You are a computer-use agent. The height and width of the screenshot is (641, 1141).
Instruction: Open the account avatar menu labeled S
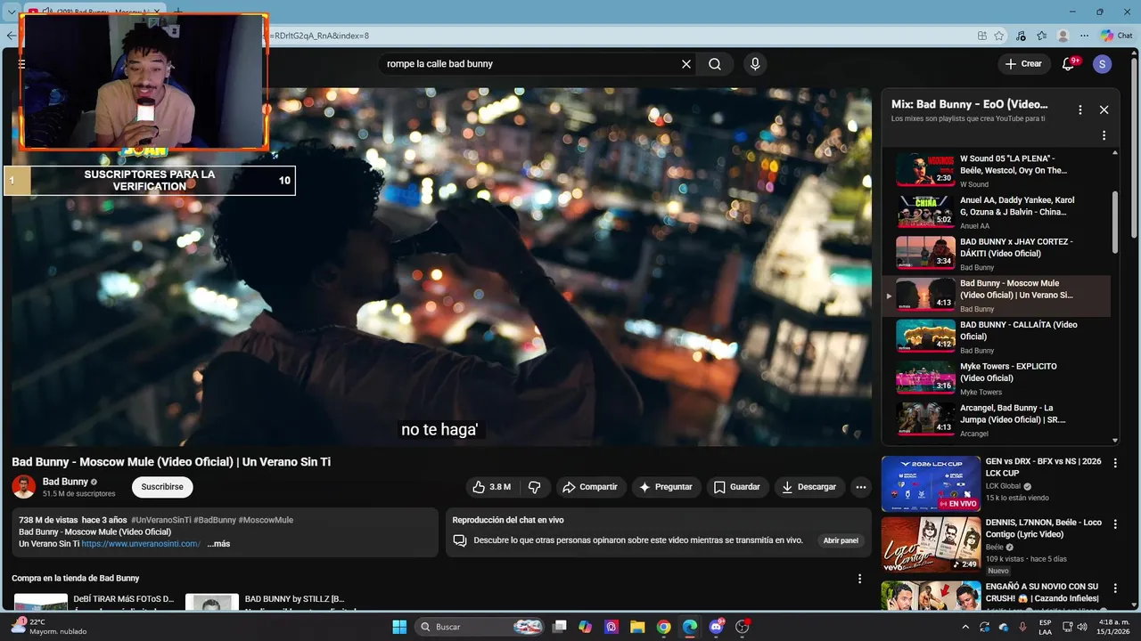tap(1103, 64)
